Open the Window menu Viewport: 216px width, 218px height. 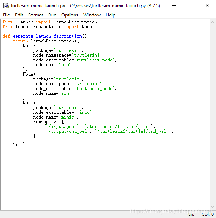point(92,15)
